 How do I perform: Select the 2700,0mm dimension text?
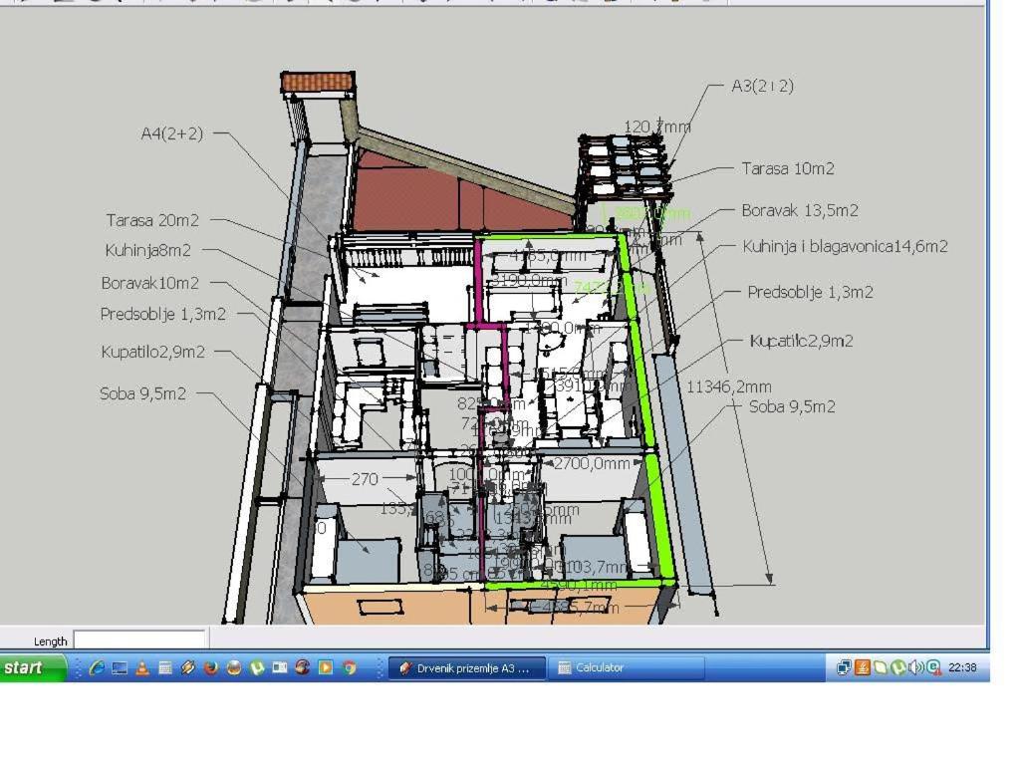click(592, 464)
